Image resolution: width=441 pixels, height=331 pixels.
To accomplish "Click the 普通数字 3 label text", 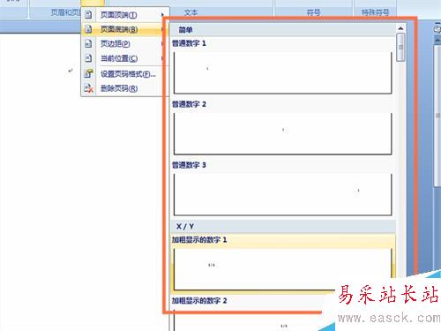I will (189, 165).
